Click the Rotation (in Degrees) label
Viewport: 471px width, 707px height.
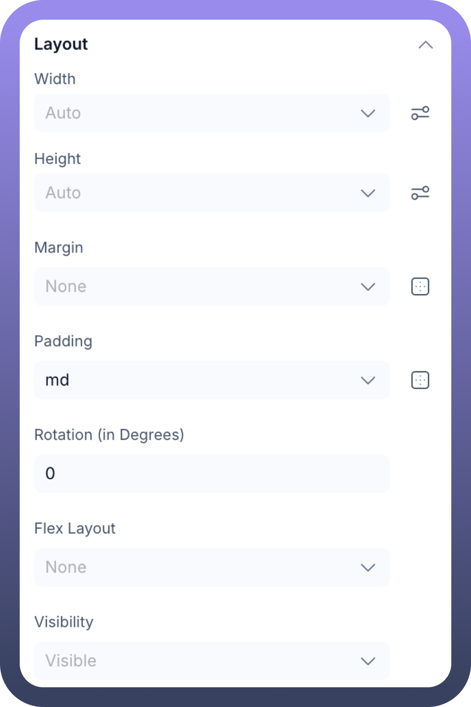tap(109, 435)
